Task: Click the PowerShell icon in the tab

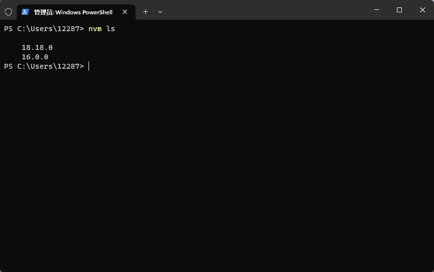Action: click(x=25, y=12)
